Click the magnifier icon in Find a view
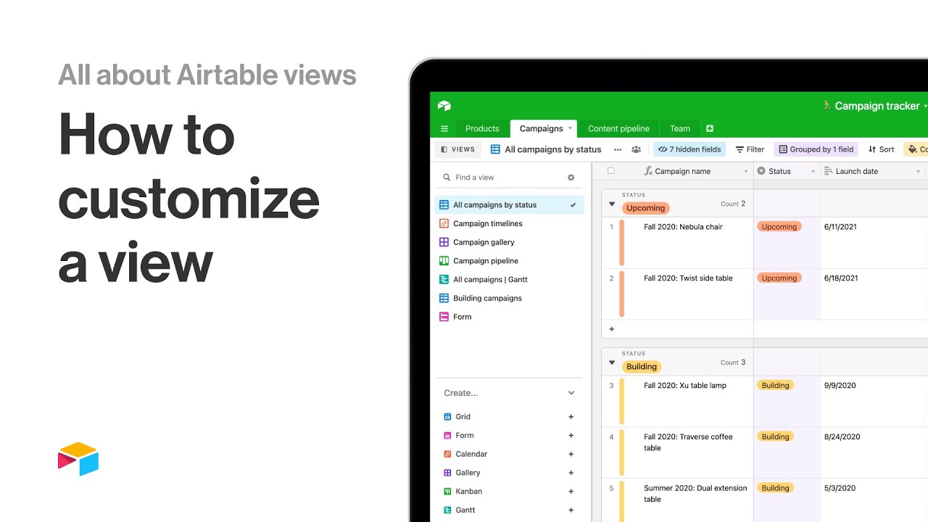Viewport: 928px width, 522px height. point(446,177)
